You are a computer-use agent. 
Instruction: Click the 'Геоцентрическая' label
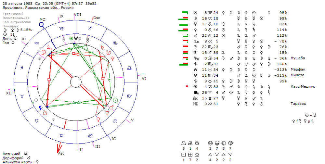tap(17, 22)
